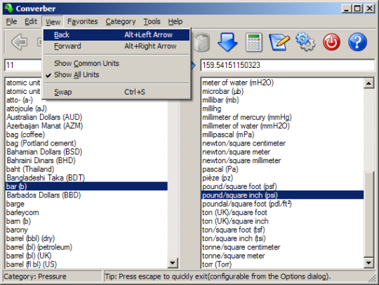Select Barbados Dollars (BBD) in left list
The width and height of the screenshot is (379, 285).
coord(86,195)
